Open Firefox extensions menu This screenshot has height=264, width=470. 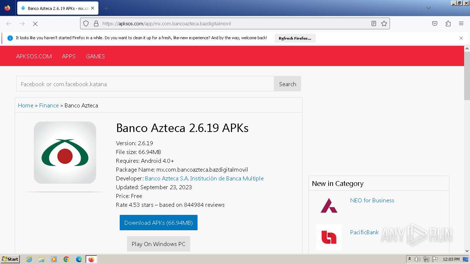click(448, 23)
